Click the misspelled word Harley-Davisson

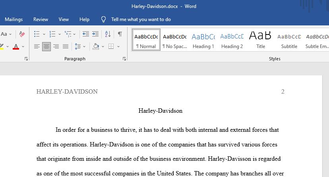pos(229,159)
